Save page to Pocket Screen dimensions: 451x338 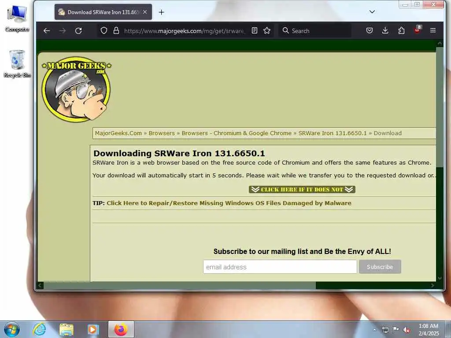coord(370,30)
